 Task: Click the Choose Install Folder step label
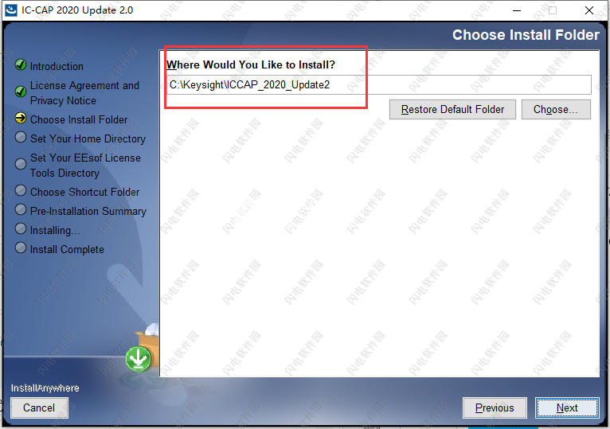point(79,119)
